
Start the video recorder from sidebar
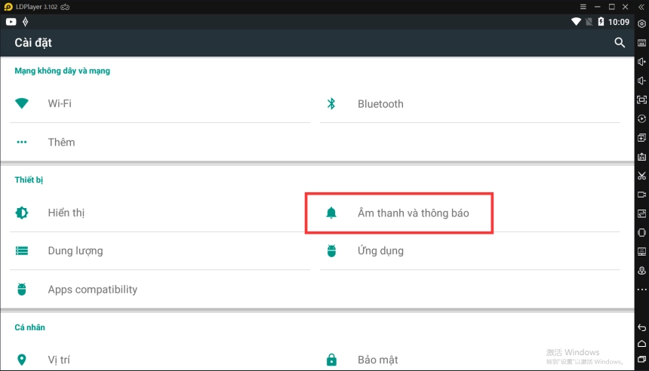coord(642,195)
